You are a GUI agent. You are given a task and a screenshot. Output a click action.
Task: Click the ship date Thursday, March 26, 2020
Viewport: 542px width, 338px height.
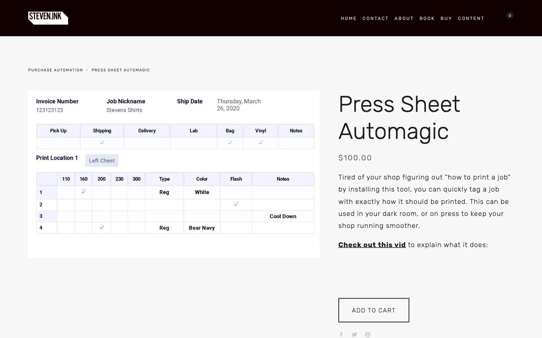[239, 105]
